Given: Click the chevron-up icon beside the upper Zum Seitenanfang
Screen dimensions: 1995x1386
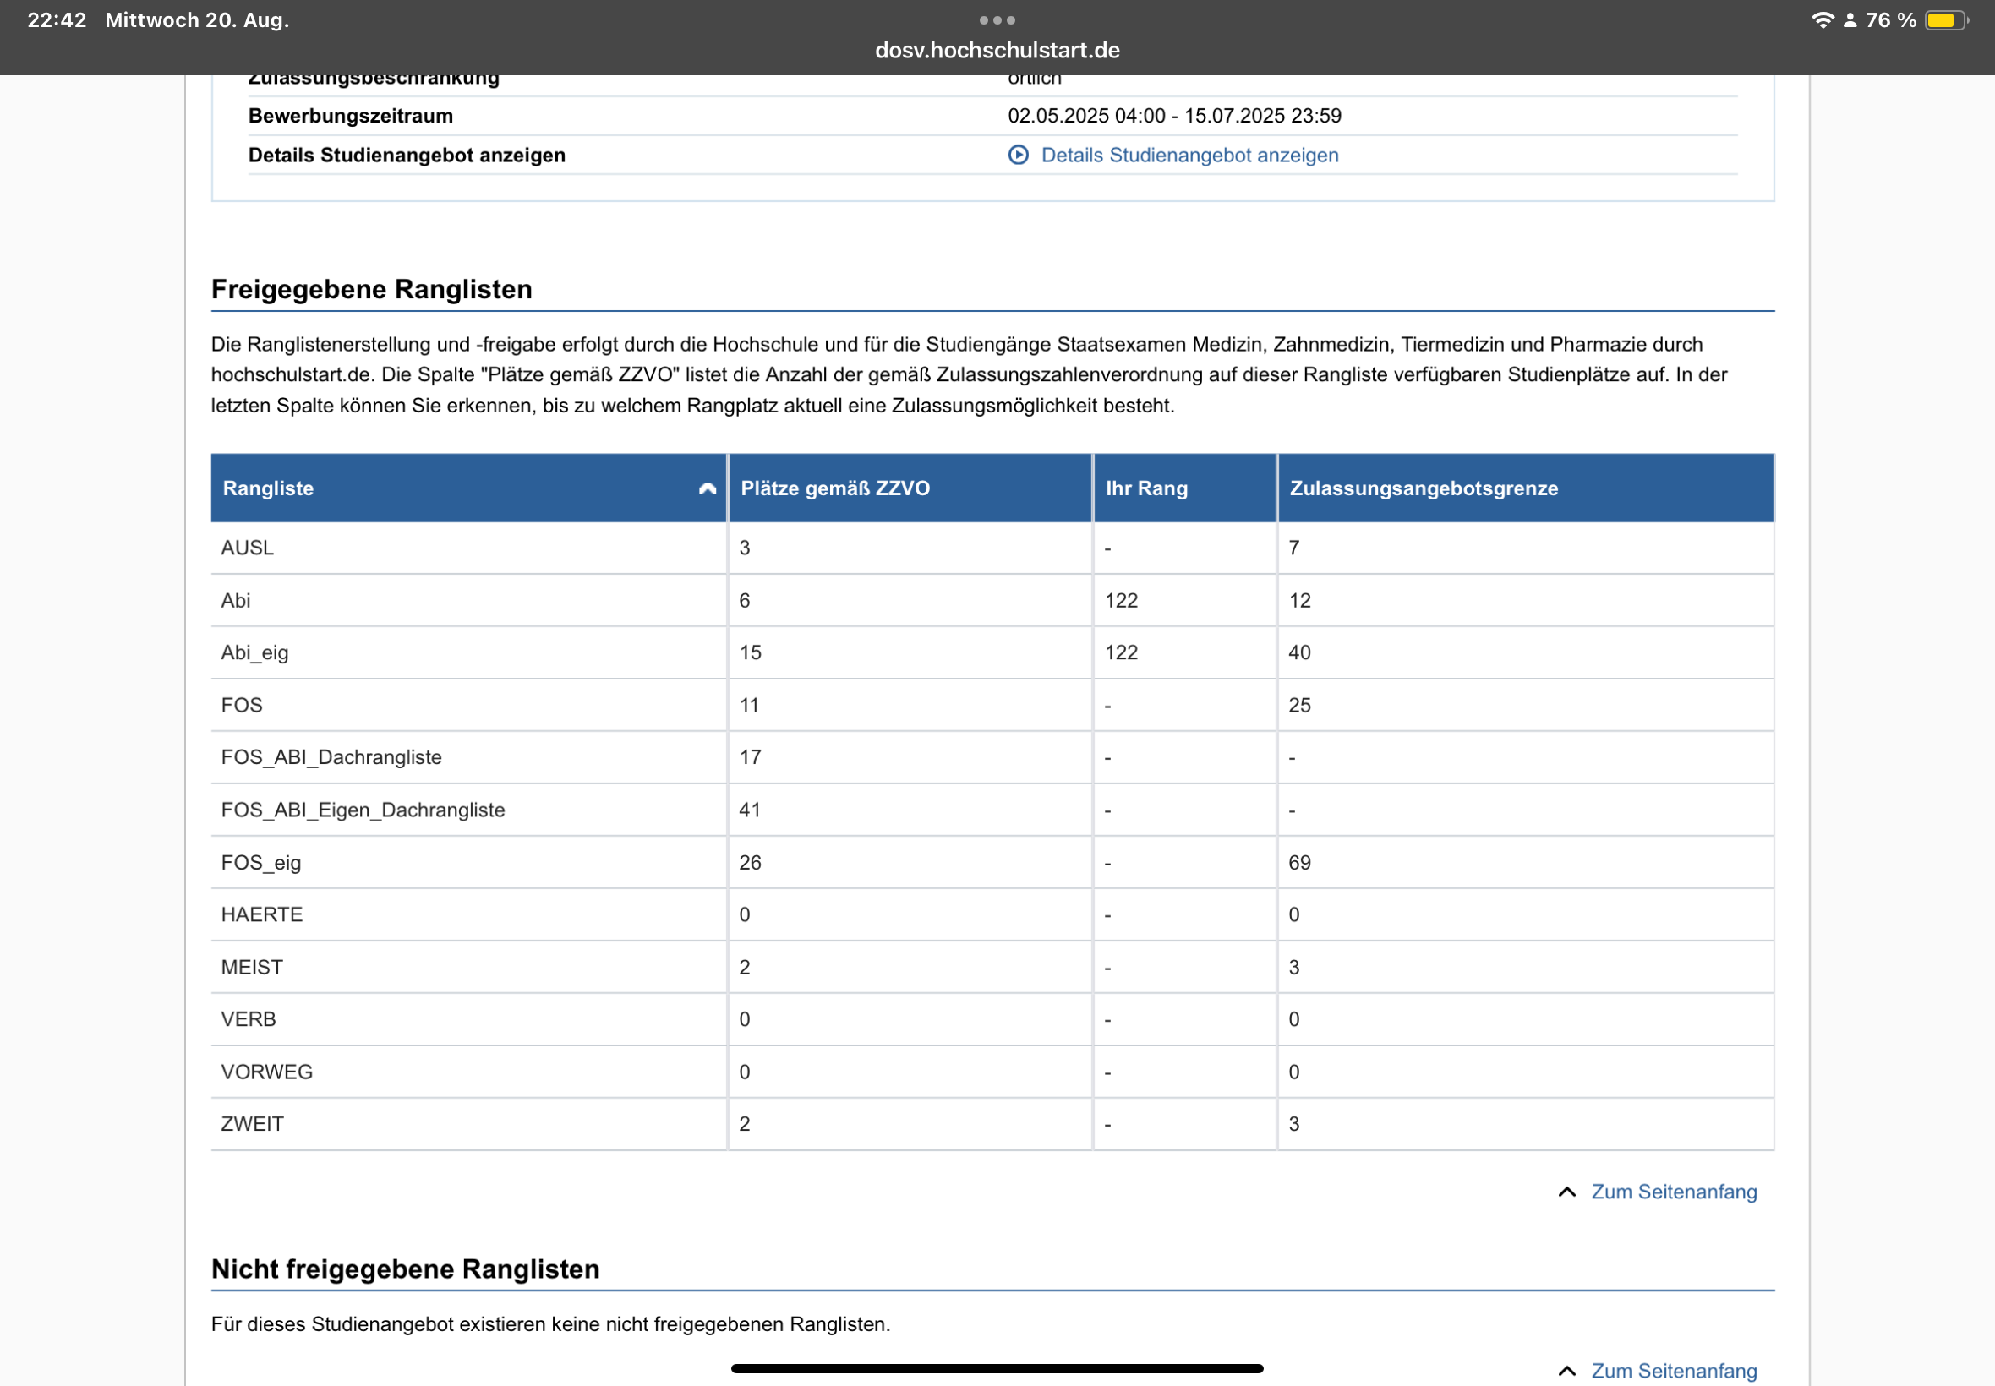Looking at the screenshot, I should coord(1566,1192).
